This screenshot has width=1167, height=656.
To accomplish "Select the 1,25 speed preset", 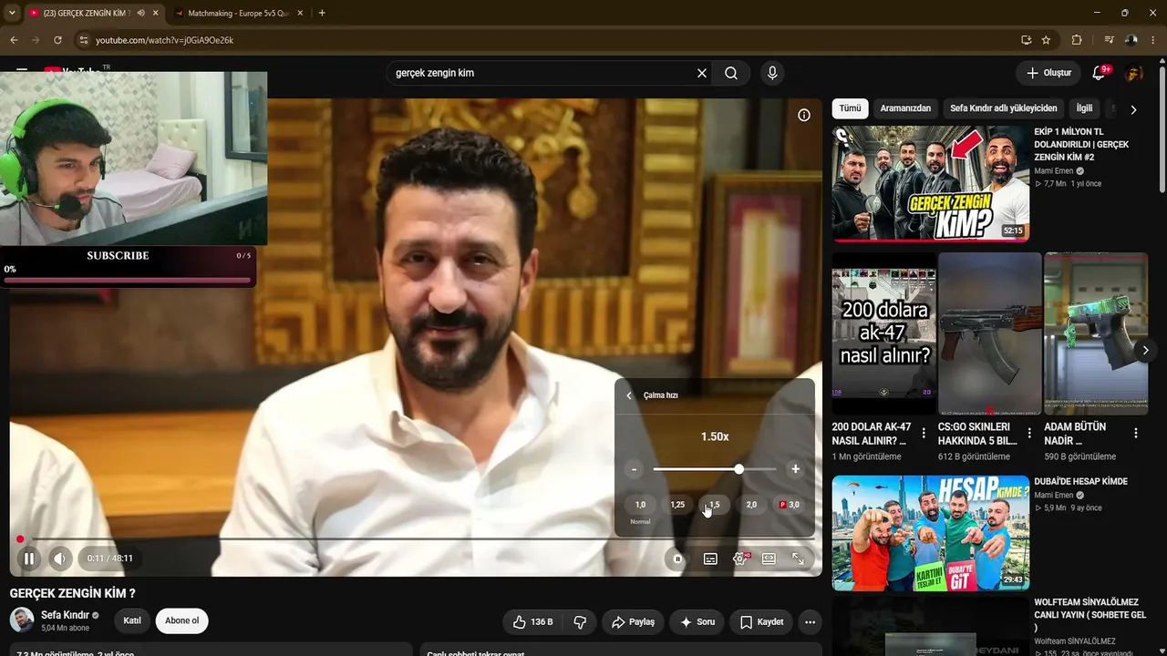I will (x=677, y=505).
